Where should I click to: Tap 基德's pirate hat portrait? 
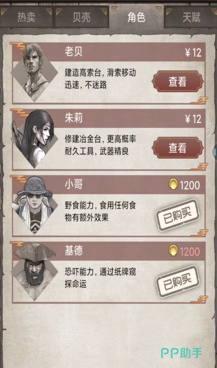(x=35, y=272)
